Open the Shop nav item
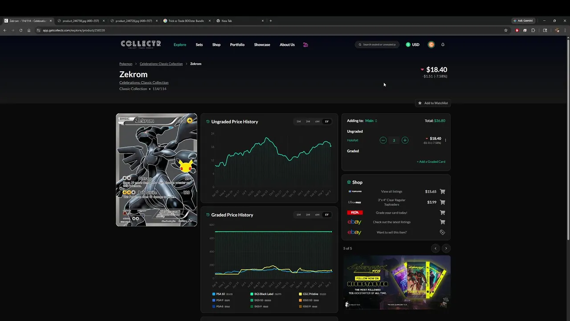 click(x=216, y=45)
